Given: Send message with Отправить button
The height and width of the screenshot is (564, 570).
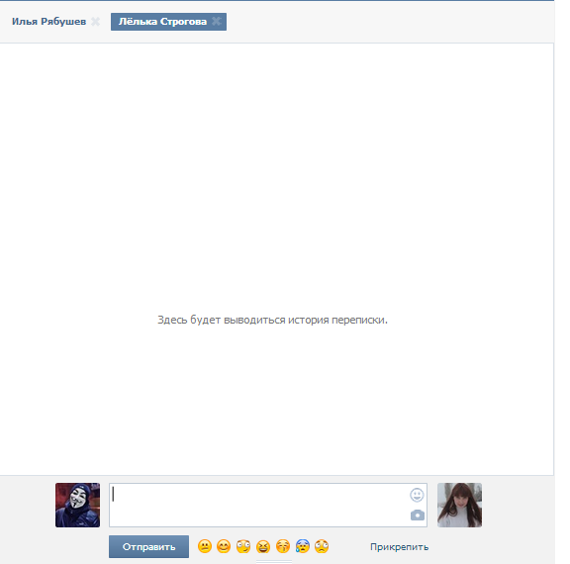Looking at the screenshot, I should tap(148, 546).
